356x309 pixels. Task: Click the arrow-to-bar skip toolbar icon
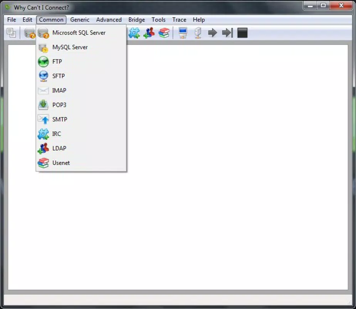227,33
